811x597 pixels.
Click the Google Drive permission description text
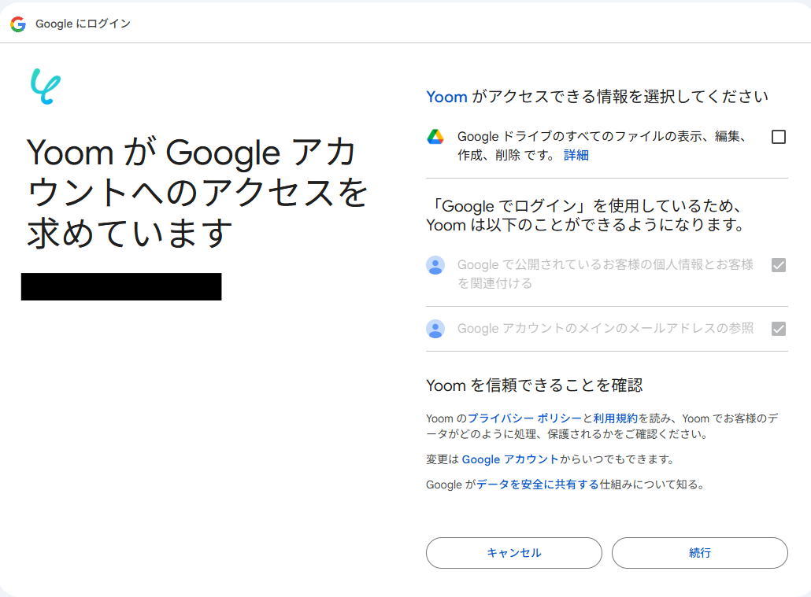[602, 137]
